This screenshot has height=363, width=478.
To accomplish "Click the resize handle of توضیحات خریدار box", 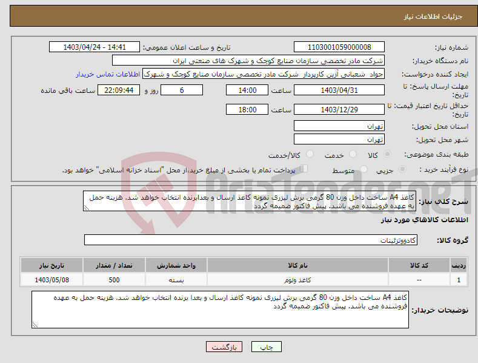I will (x=35, y=325).
